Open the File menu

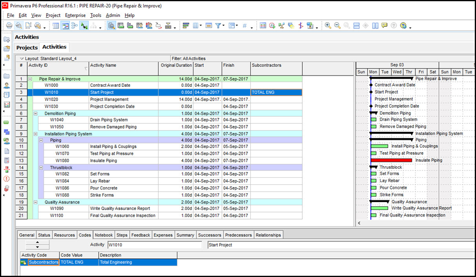tap(11, 15)
